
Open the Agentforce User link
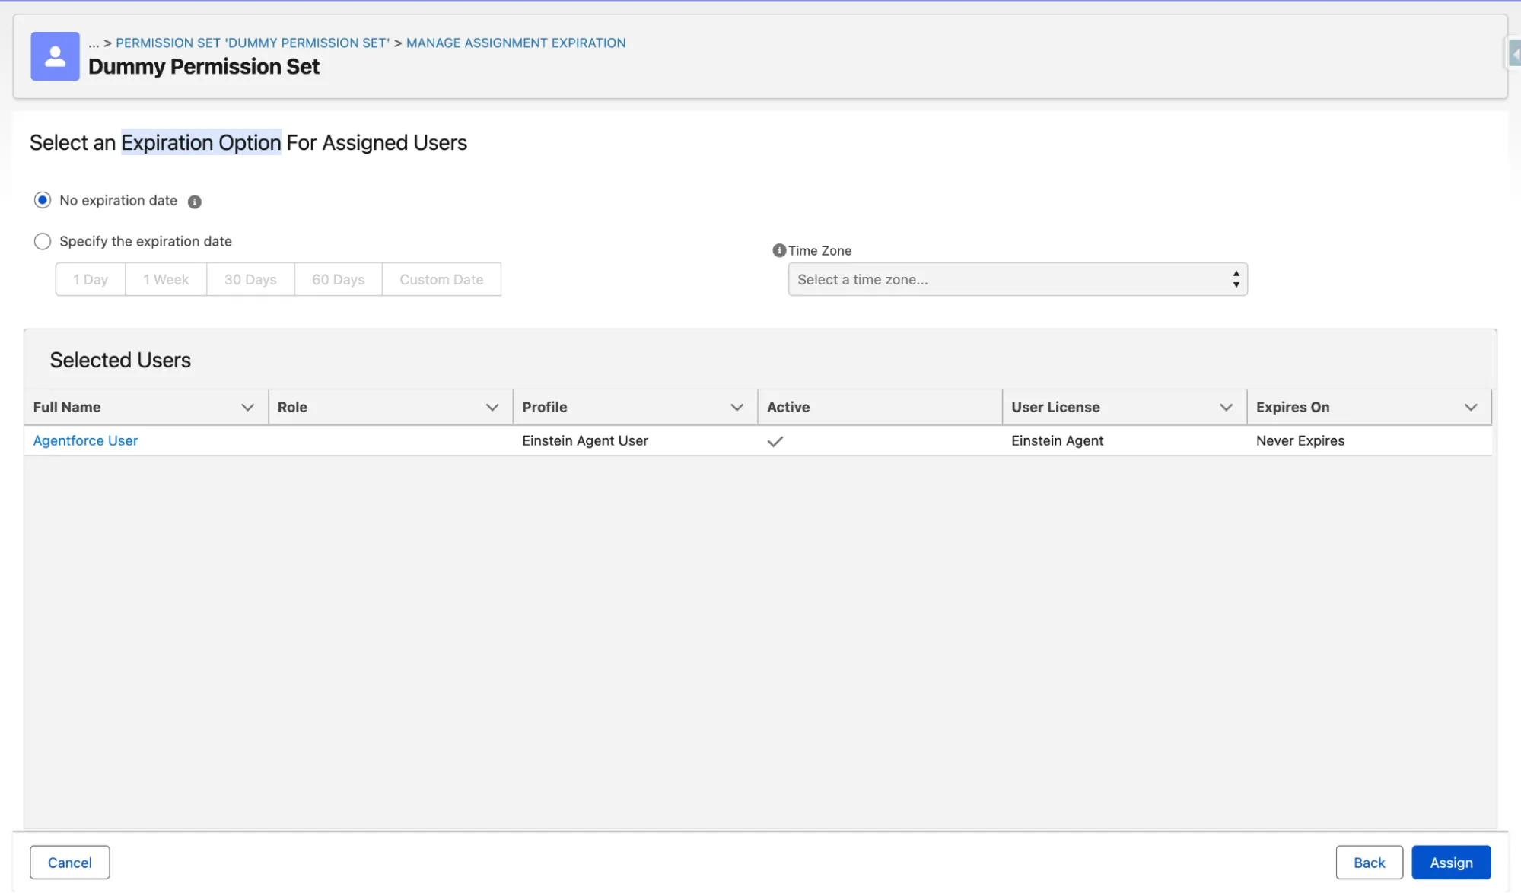click(85, 440)
